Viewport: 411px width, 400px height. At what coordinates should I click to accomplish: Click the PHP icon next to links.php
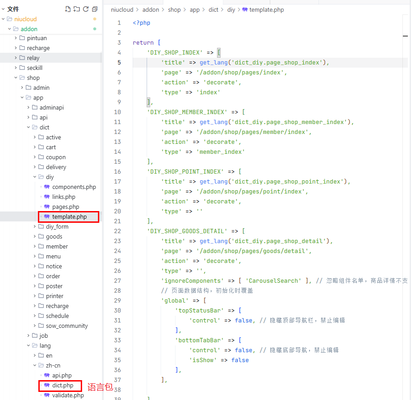tap(46, 197)
